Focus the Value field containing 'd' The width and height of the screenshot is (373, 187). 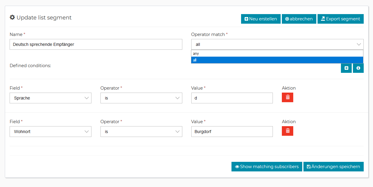pos(232,98)
